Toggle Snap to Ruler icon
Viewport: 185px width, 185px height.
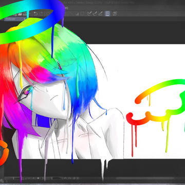(89, 13)
